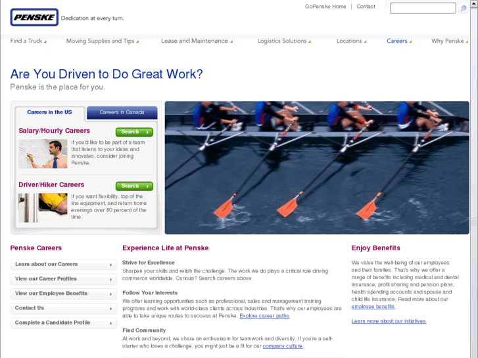Open the Contact link in header
The image size is (478, 358).
tap(366, 7)
